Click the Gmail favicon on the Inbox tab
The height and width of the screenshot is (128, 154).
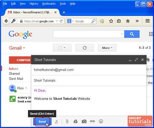tap(10, 12)
